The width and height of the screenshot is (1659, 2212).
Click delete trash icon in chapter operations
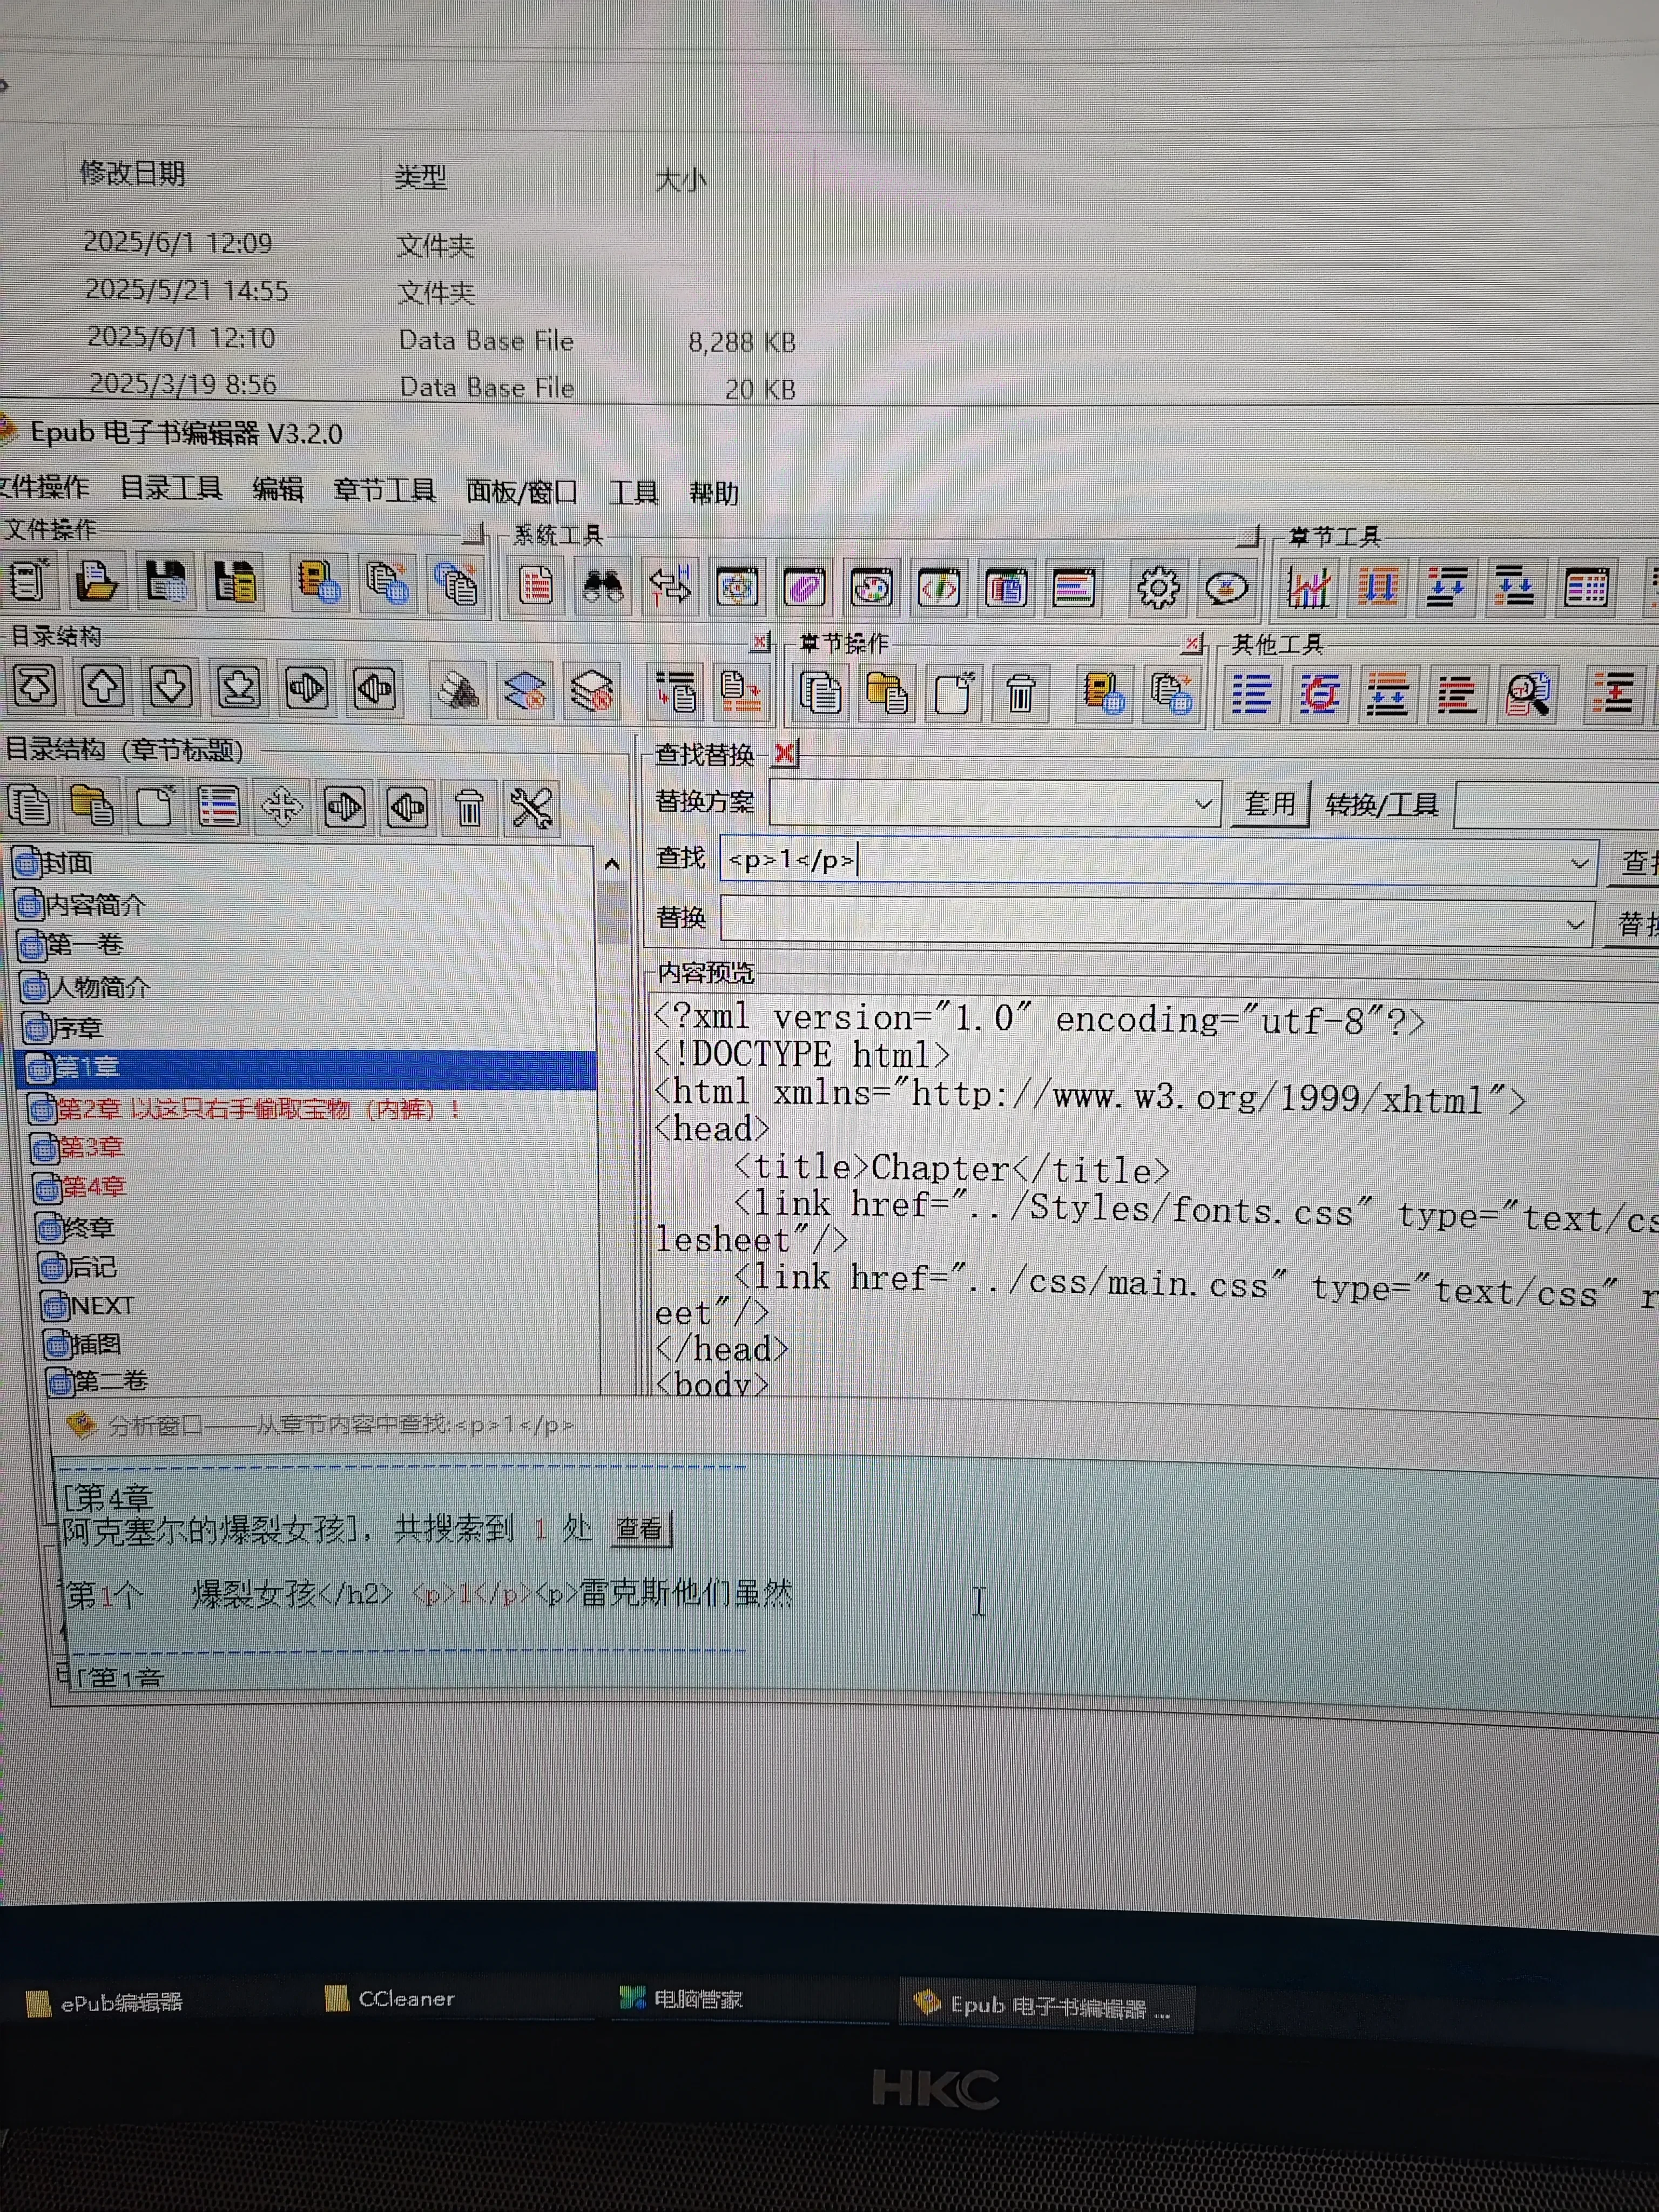(1020, 693)
